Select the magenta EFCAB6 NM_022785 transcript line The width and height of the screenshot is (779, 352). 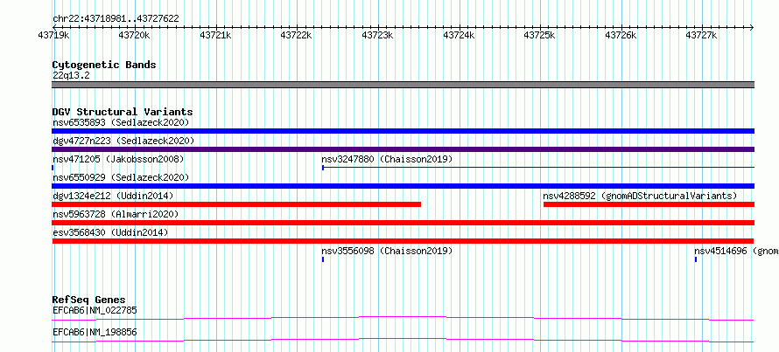coord(403,318)
